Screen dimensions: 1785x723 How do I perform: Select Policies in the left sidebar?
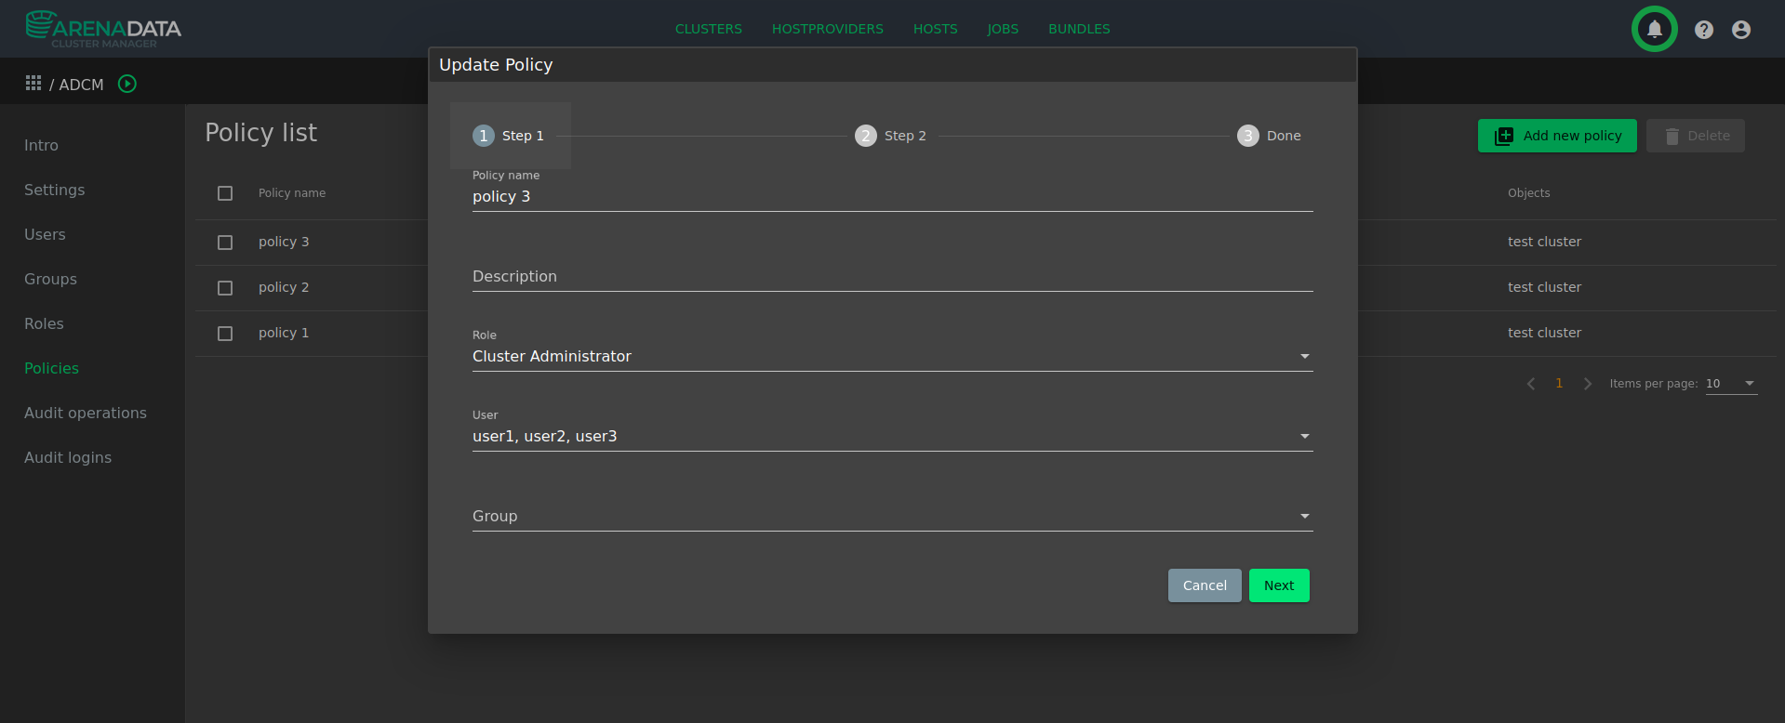(51, 368)
